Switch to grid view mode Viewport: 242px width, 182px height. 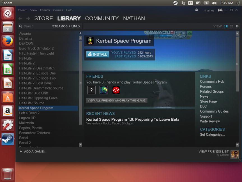tap(237, 26)
